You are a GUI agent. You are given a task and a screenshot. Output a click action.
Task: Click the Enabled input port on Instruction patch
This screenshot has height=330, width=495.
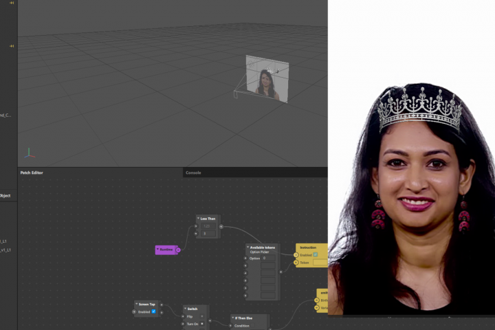point(296,255)
